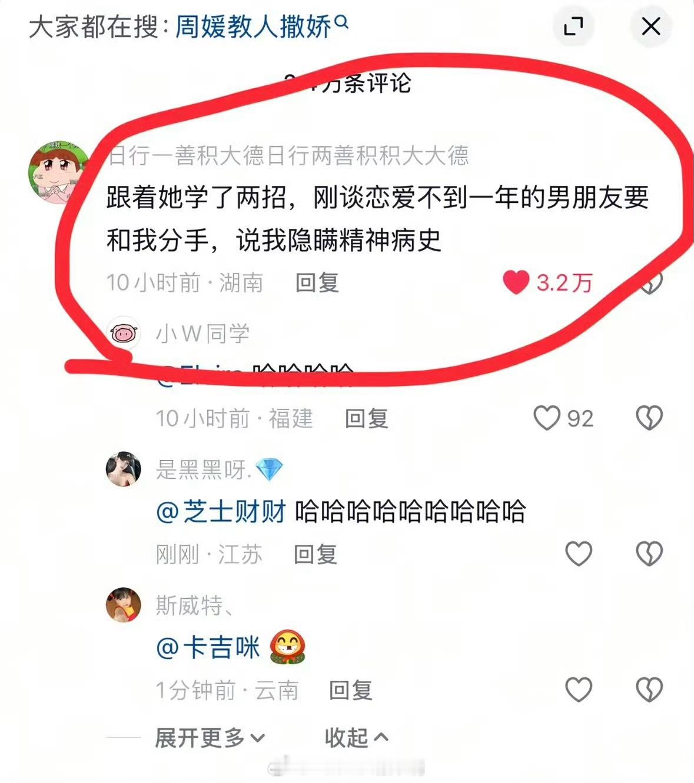The height and width of the screenshot is (783, 694).
Task: Open mention @芝士财财
Action: [x=221, y=511]
